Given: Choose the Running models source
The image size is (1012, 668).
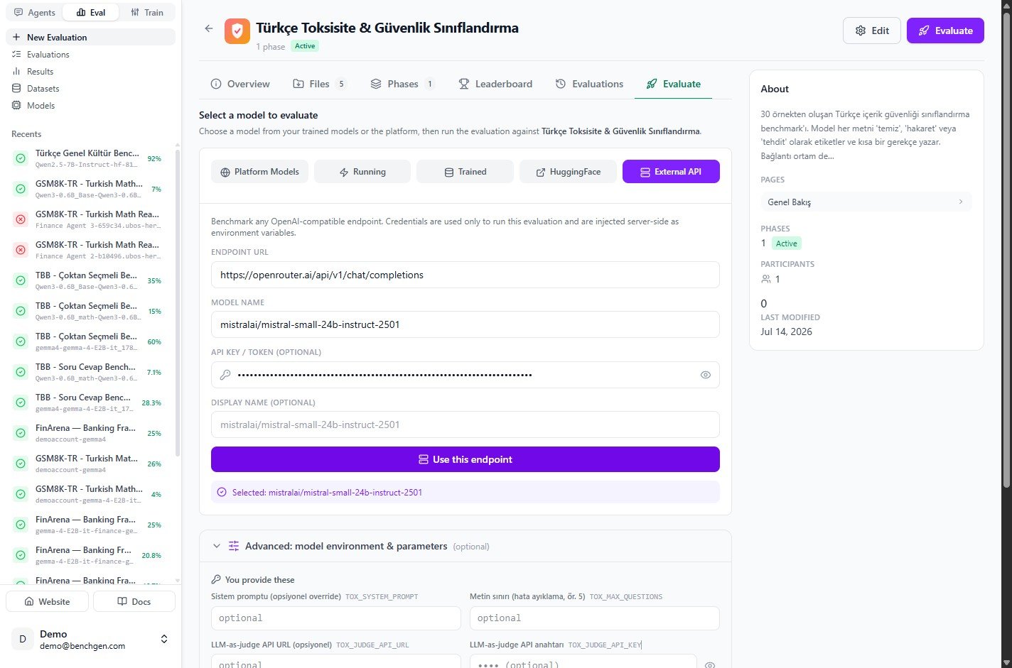Looking at the screenshot, I should [362, 172].
